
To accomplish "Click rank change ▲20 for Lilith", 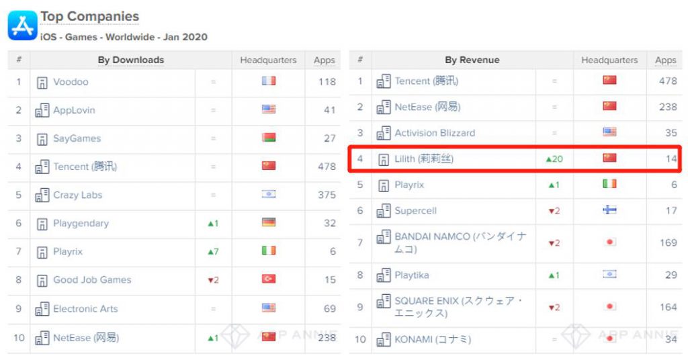I will pos(554,159).
